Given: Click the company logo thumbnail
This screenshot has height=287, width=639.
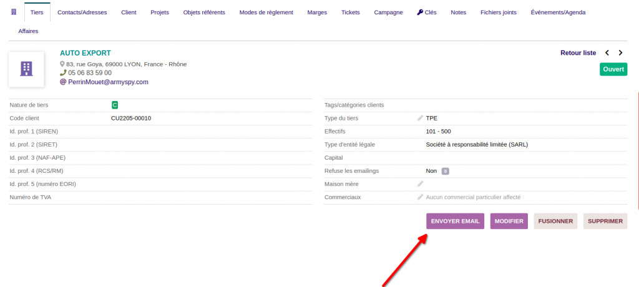Looking at the screenshot, I should point(26,69).
